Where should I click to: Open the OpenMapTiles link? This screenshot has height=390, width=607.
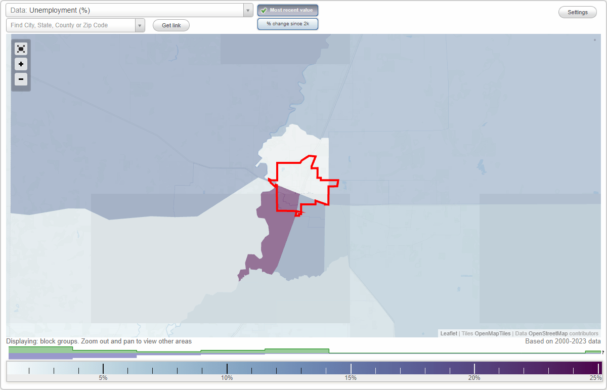coord(493,333)
